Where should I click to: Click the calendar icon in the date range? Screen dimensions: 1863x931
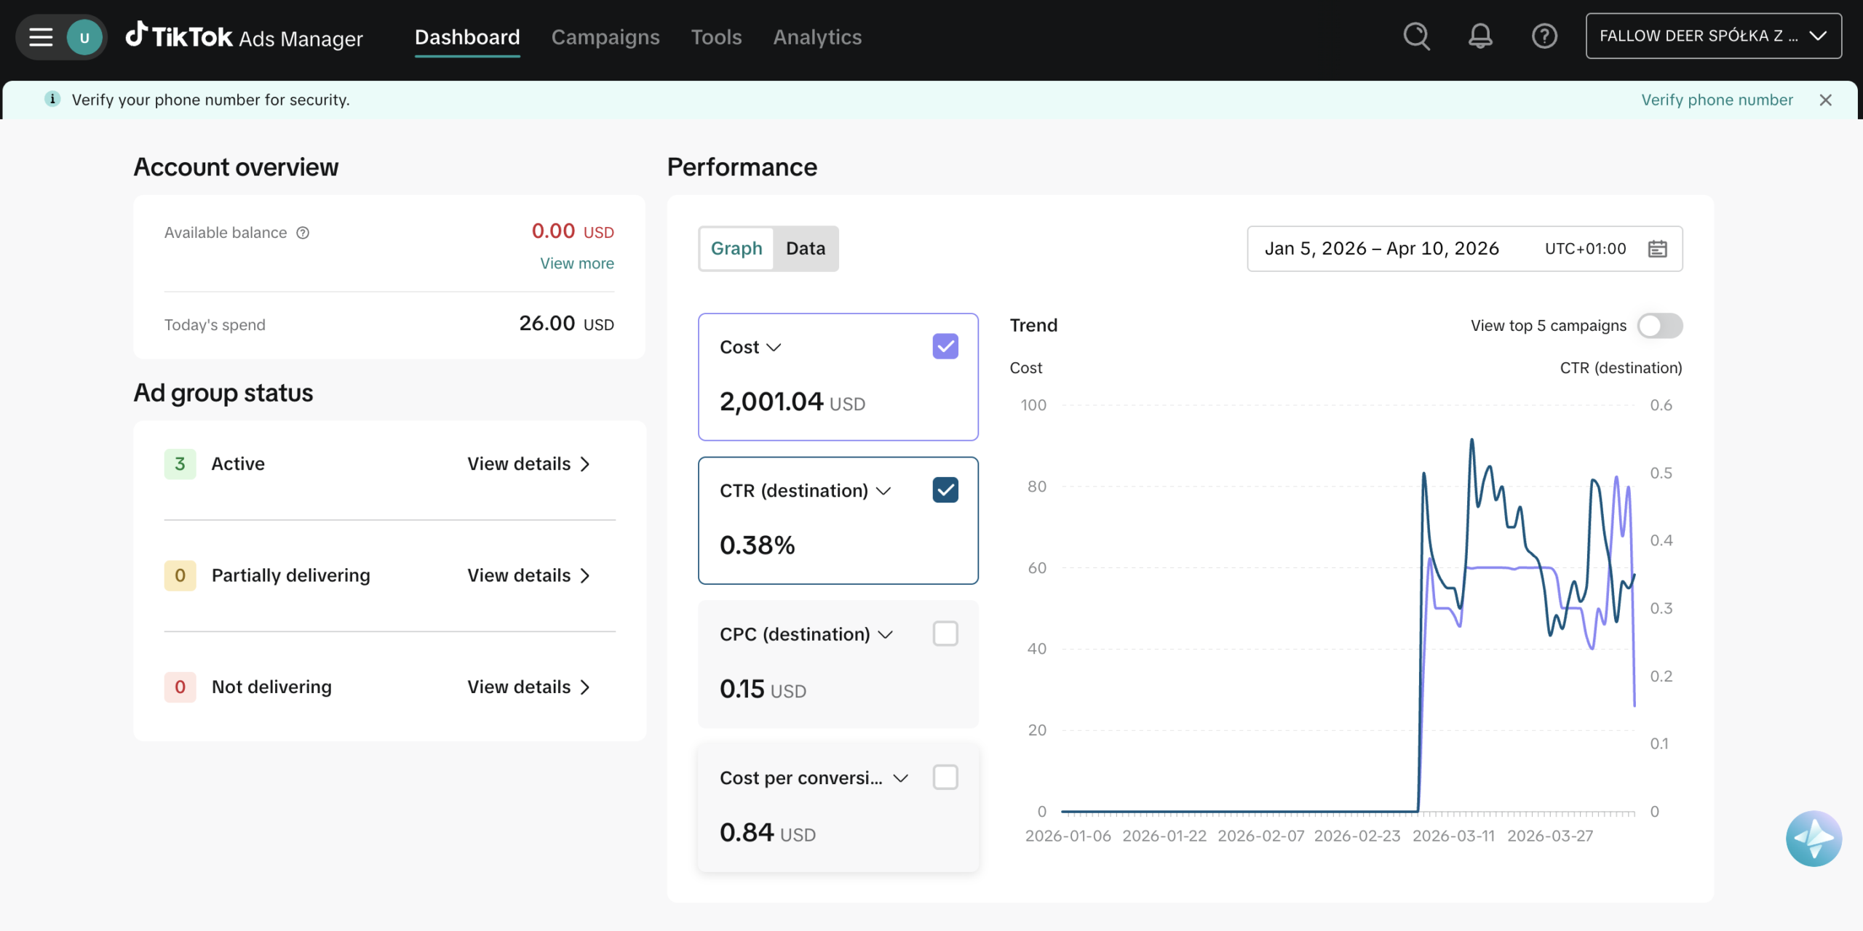pyautogui.click(x=1657, y=249)
